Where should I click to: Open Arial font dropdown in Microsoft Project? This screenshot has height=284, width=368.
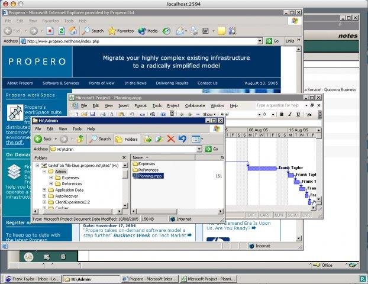coord(259,115)
